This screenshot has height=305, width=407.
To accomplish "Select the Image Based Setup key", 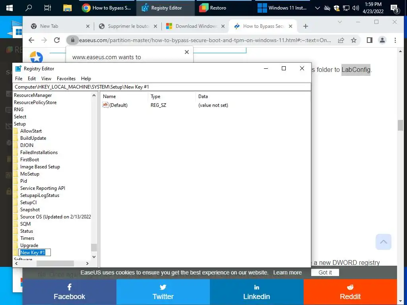I will (40, 167).
